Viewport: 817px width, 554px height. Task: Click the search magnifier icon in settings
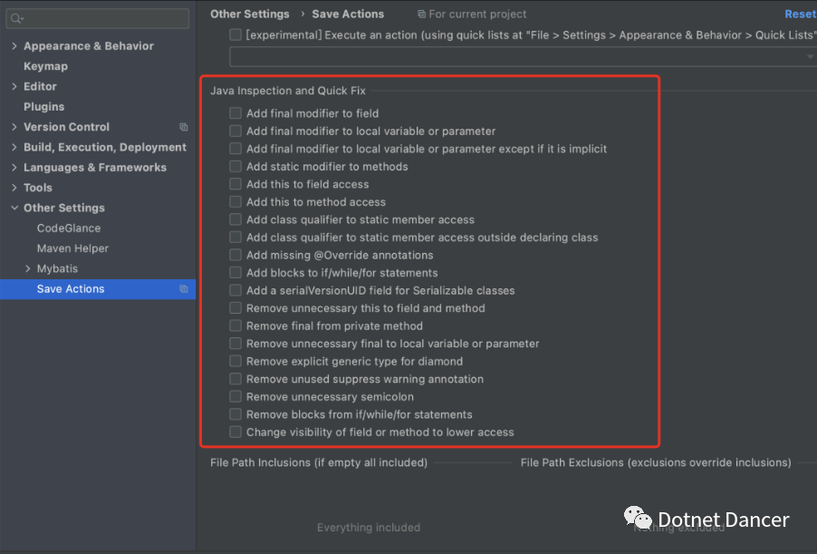pos(16,18)
